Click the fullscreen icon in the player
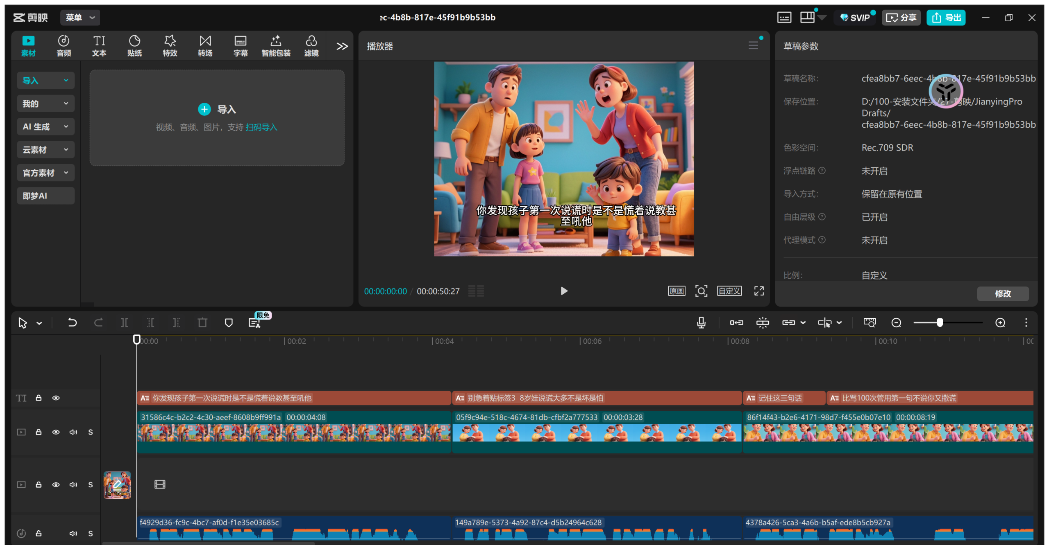The image size is (1049, 545). 759,291
